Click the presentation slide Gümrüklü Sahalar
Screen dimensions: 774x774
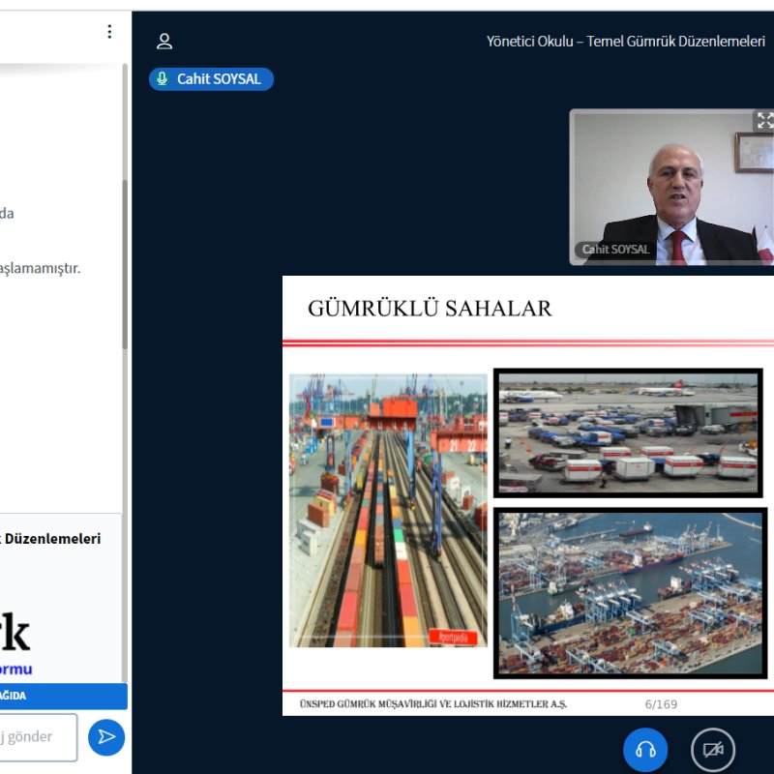click(x=528, y=495)
